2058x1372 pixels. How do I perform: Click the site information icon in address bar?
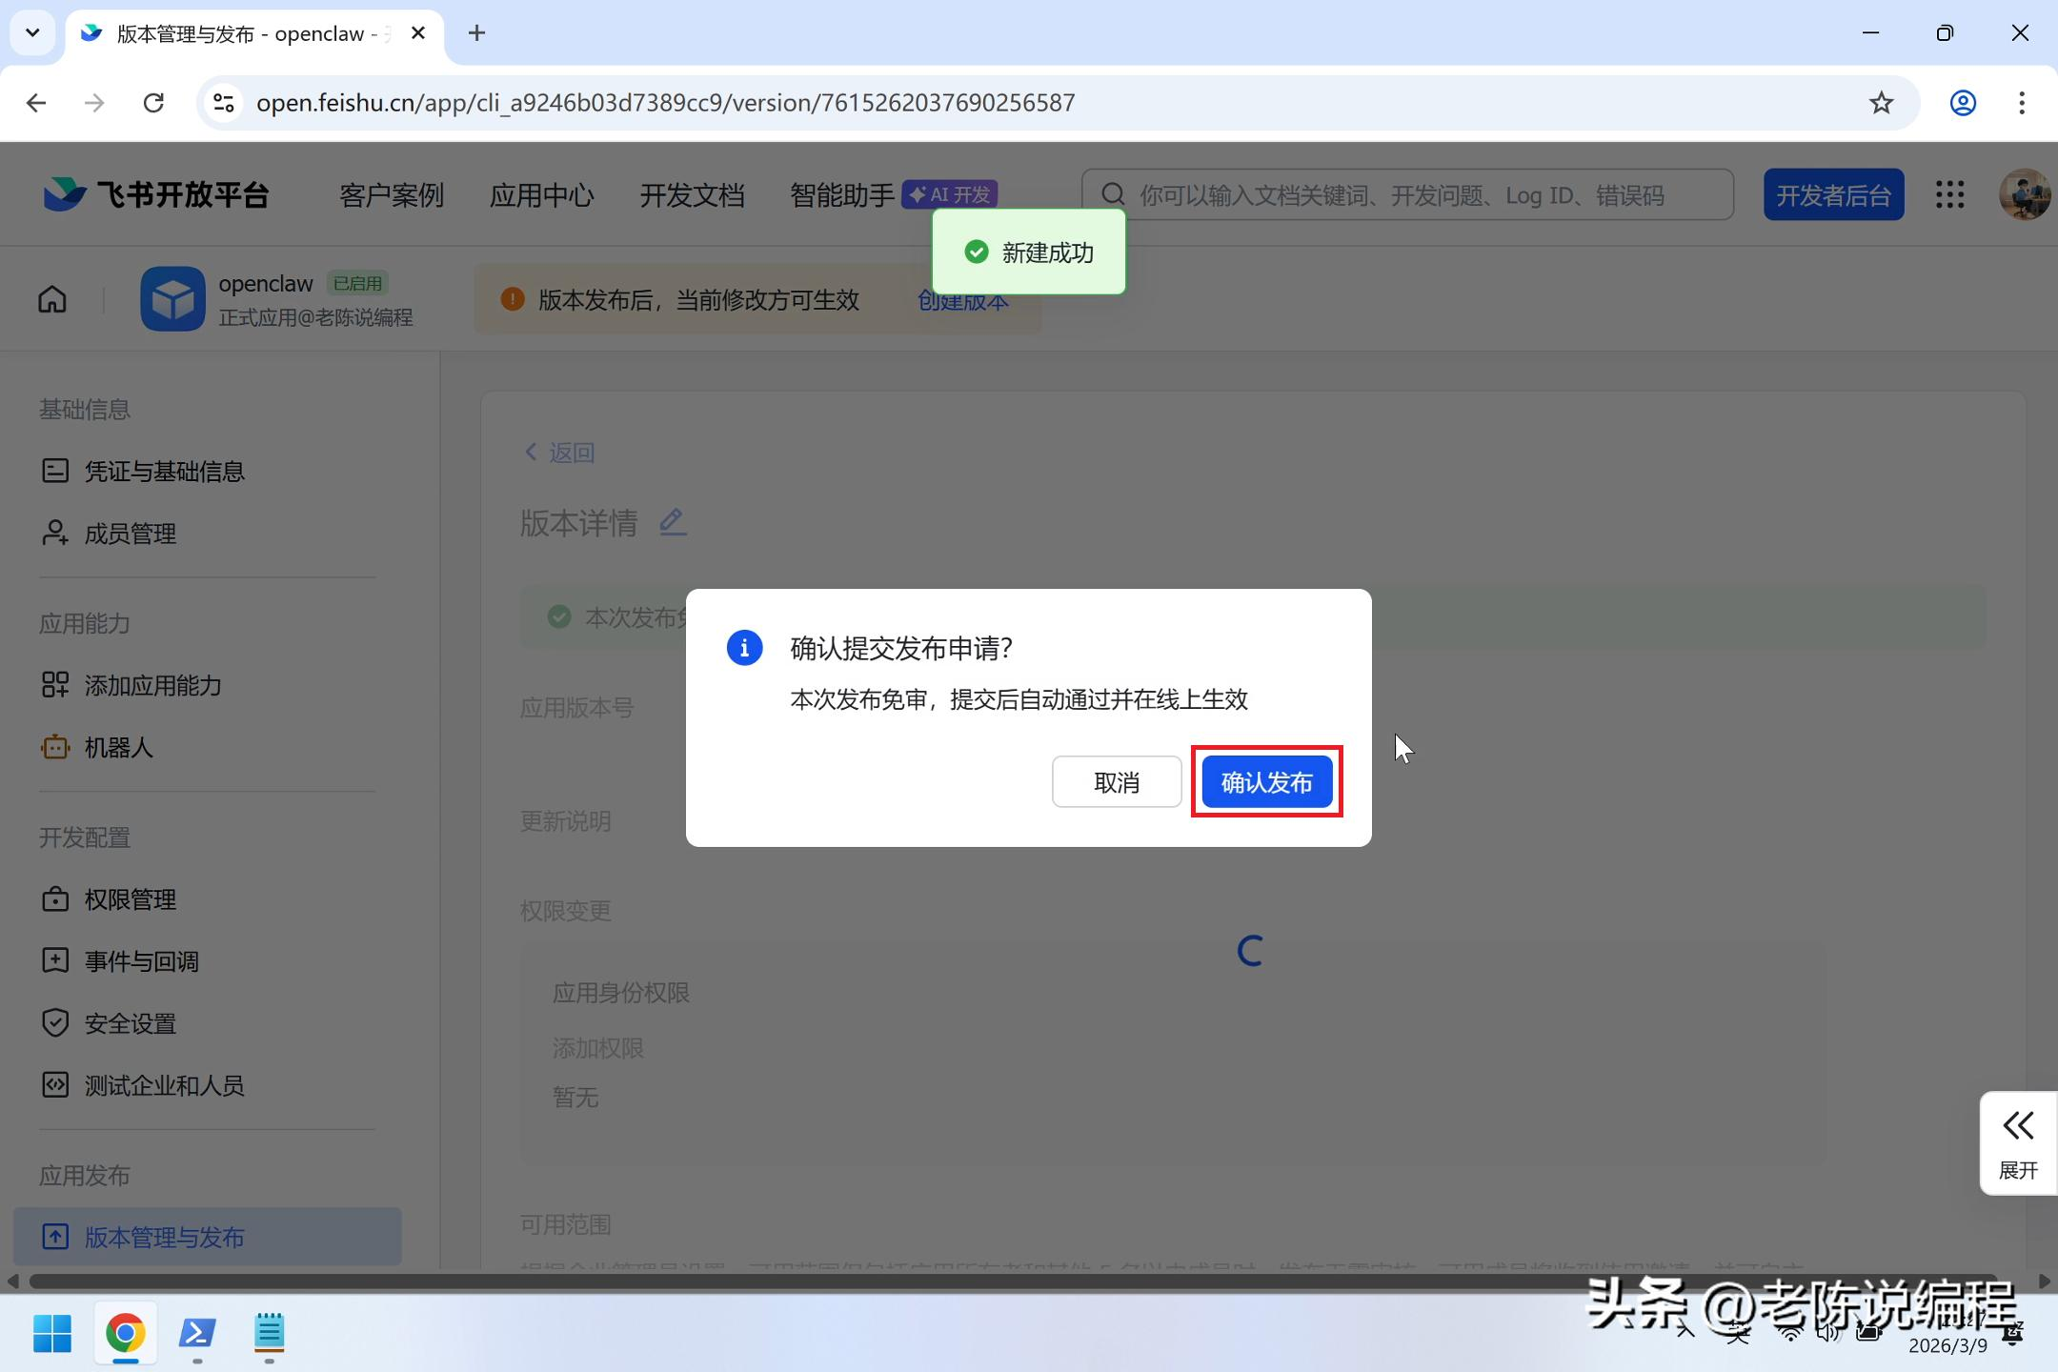(x=224, y=103)
